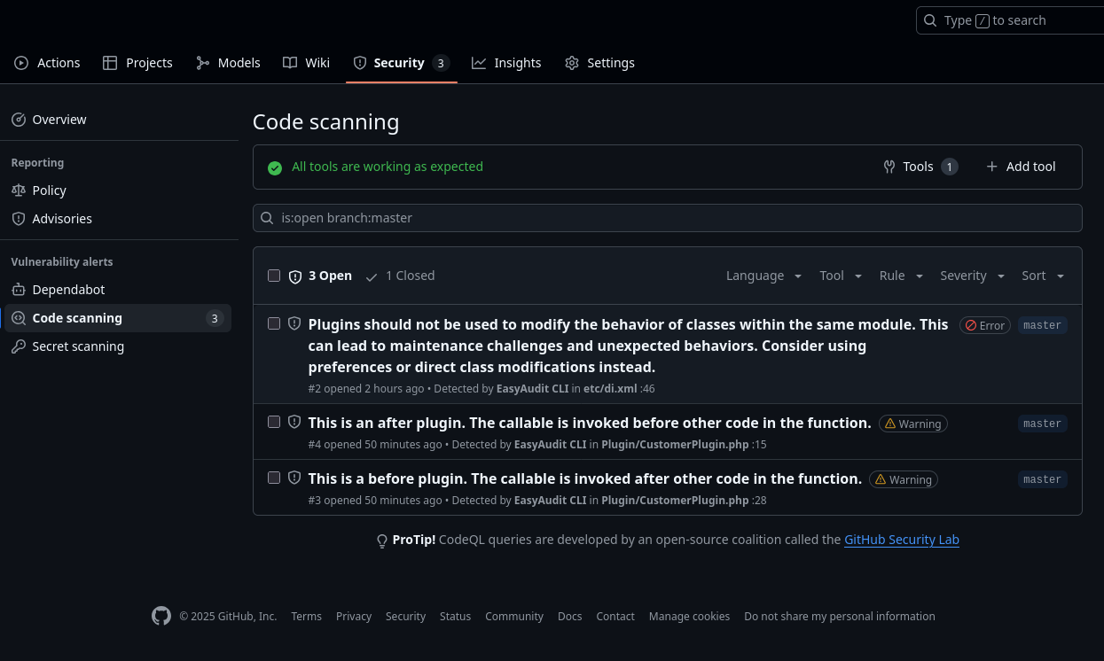Select Secret scanning in the sidebar
The width and height of the screenshot is (1104, 661).
119,346
